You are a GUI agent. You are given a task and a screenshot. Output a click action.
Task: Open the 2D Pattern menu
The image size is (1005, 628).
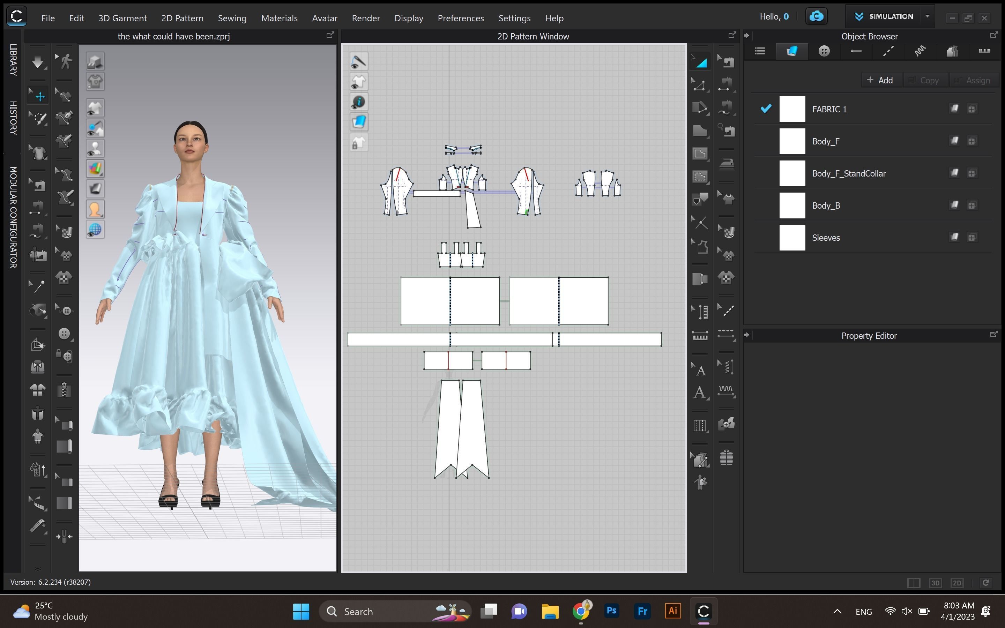coord(182,18)
